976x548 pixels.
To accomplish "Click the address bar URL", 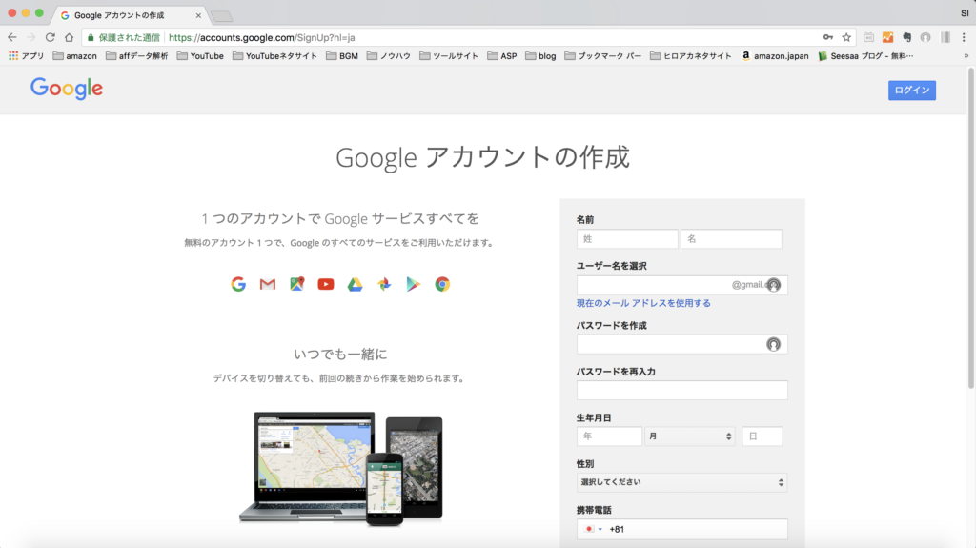I will point(262,37).
